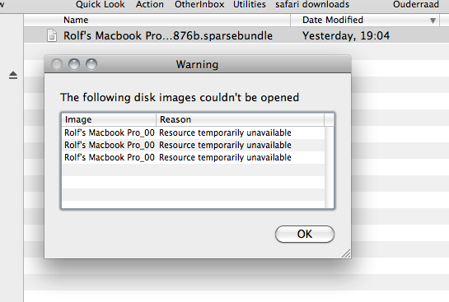This screenshot has width=449, height=302.
Task: Toggle Date Modified sort direction arrow
Action: point(433,21)
